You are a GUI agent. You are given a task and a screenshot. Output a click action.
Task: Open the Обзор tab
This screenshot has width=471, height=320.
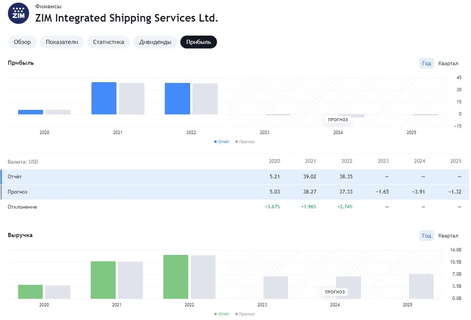tap(22, 42)
